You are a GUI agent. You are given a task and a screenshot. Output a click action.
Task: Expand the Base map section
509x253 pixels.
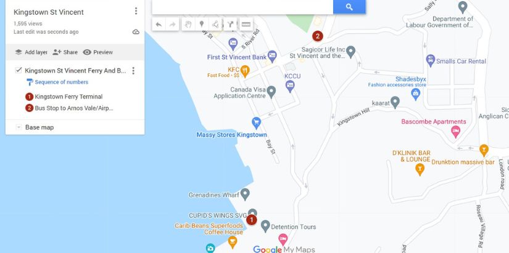click(x=19, y=127)
